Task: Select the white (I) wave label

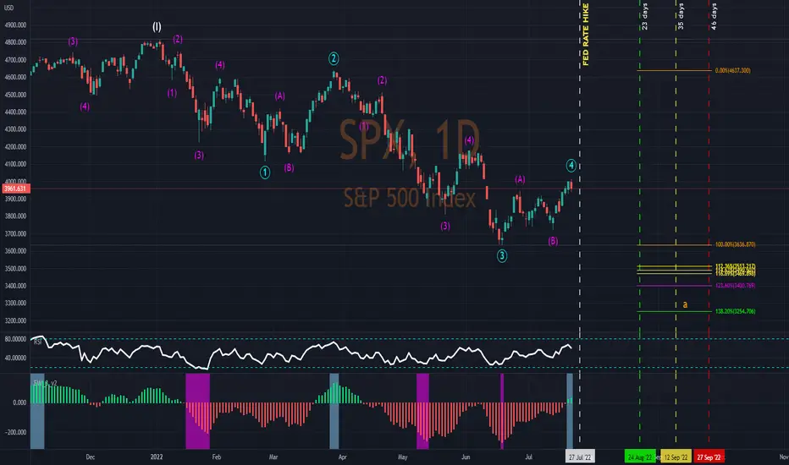Action: (x=157, y=27)
